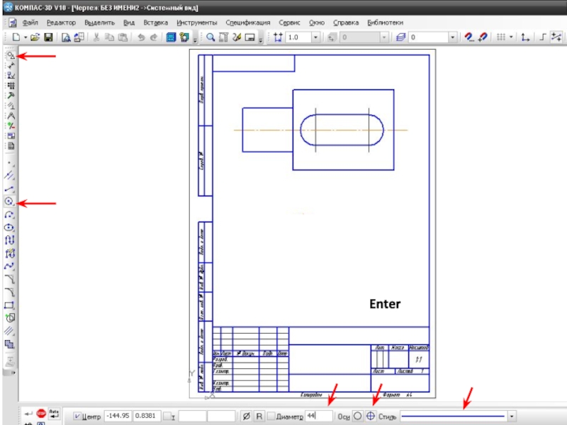
Task: Expand the grid options arrow
Action: tap(511, 38)
